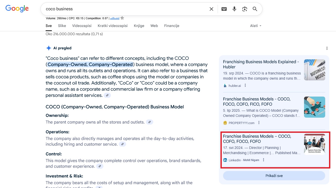This screenshot has width=336, height=188.
Task: Open the citation chip after 'personal assistant services'
Action: pyautogui.click(x=107, y=95)
